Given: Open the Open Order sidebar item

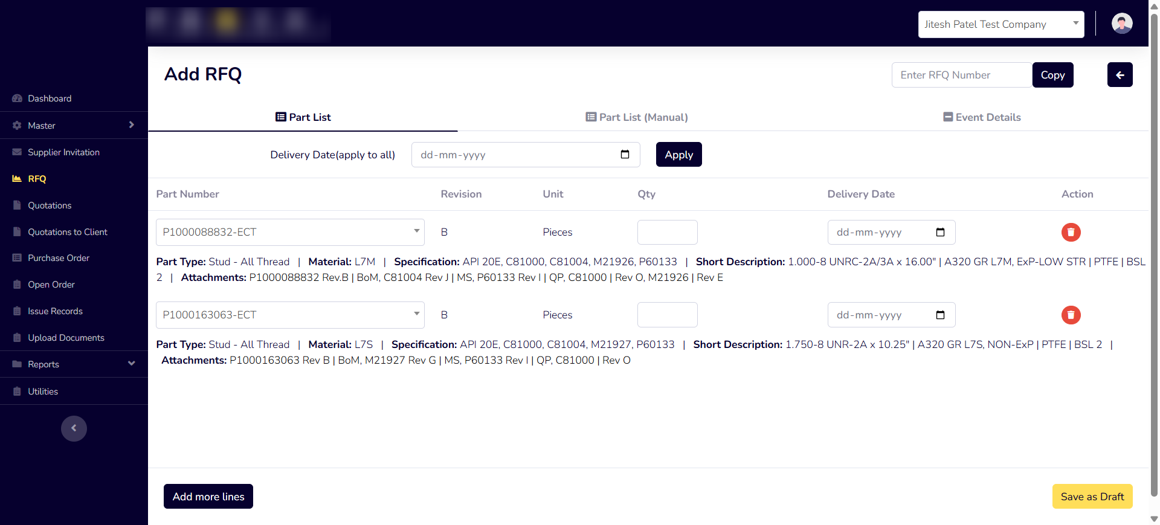Looking at the screenshot, I should (x=51, y=285).
